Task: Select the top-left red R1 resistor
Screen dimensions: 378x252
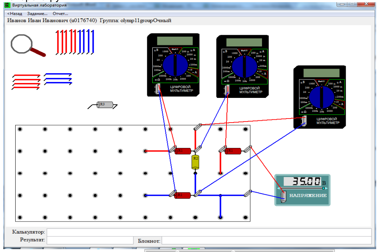Action: tap(183, 151)
